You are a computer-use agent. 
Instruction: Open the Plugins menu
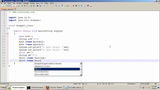pyautogui.click(x=46, y=3)
